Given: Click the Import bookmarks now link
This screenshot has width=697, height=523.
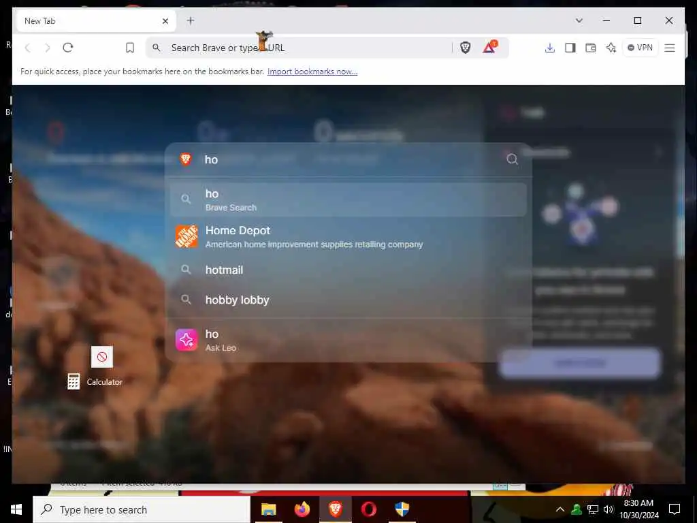Looking at the screenshot, I should click(312, 71).
